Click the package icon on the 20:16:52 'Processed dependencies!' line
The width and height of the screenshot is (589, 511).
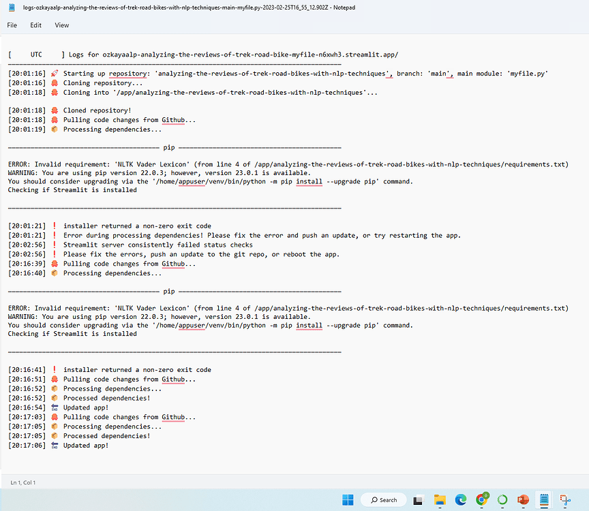click(55, 398)
